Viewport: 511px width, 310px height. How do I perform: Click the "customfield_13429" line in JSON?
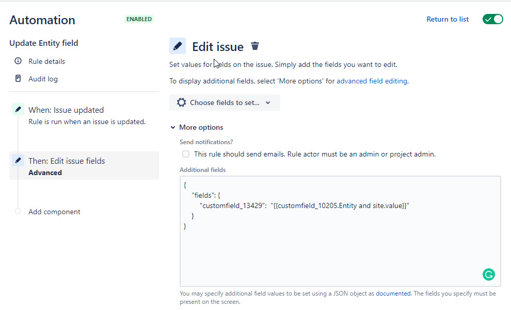(305, 205)
